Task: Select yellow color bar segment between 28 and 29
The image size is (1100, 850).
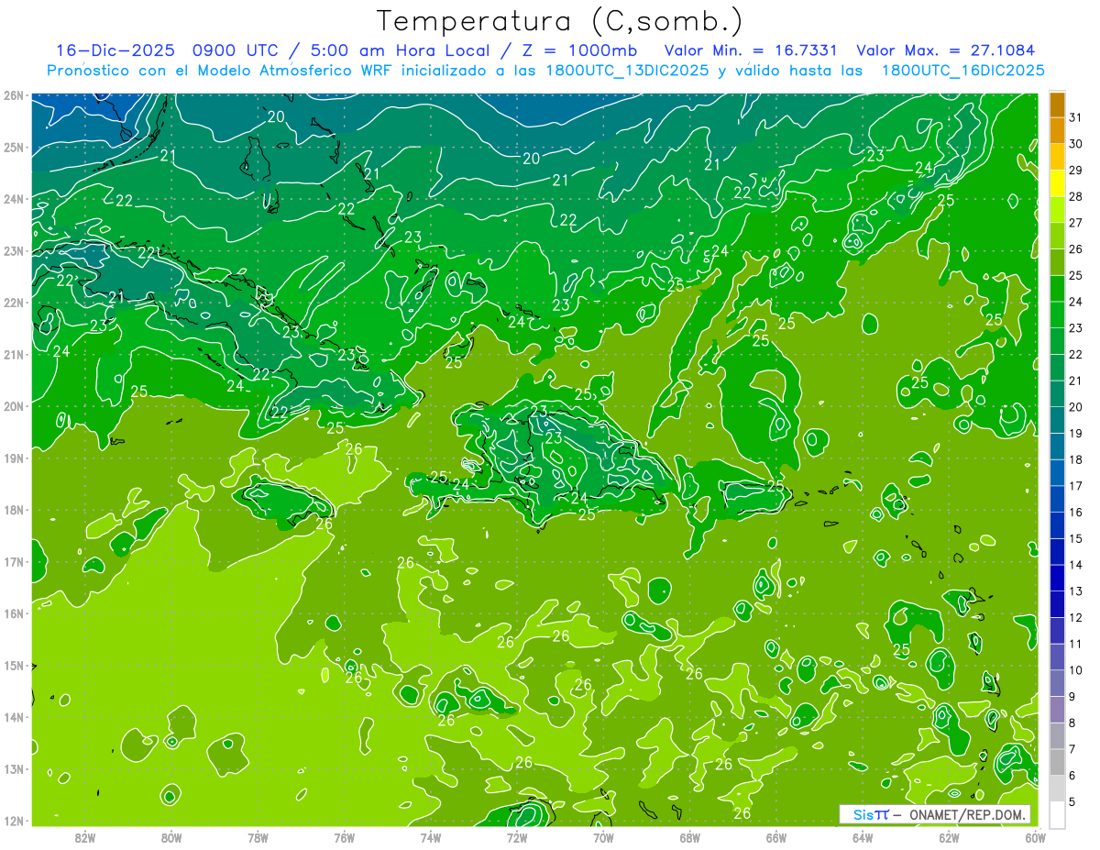Action: (x=1057, y=183)
